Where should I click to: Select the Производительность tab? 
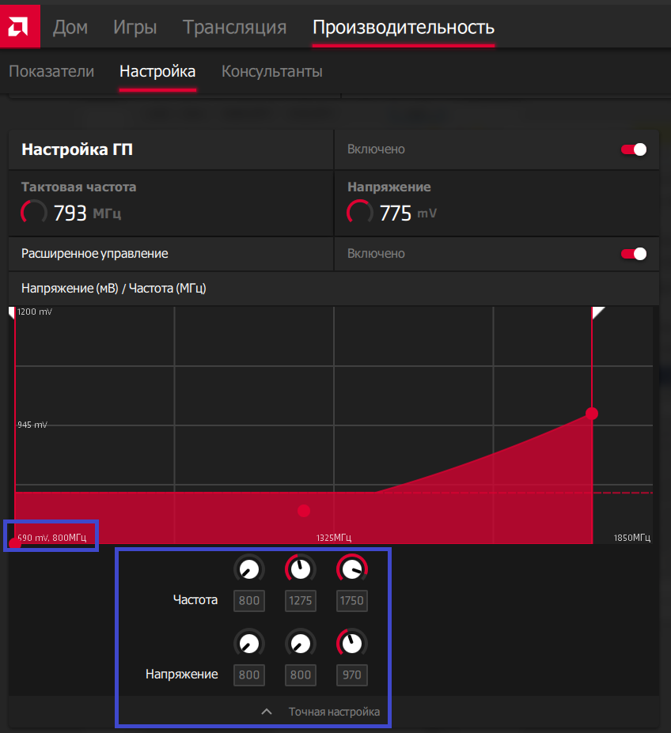point(404,27)
